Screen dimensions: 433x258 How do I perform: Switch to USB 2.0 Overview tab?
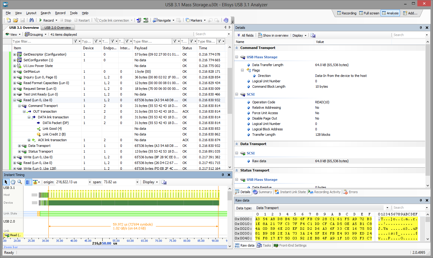pyautogui.click(x=57, y=28)
